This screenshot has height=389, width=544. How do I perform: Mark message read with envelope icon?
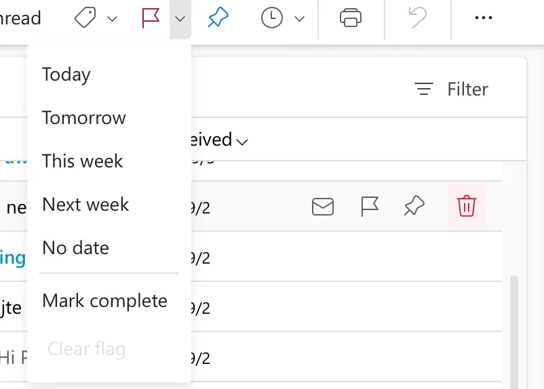[x=323, y=206]
